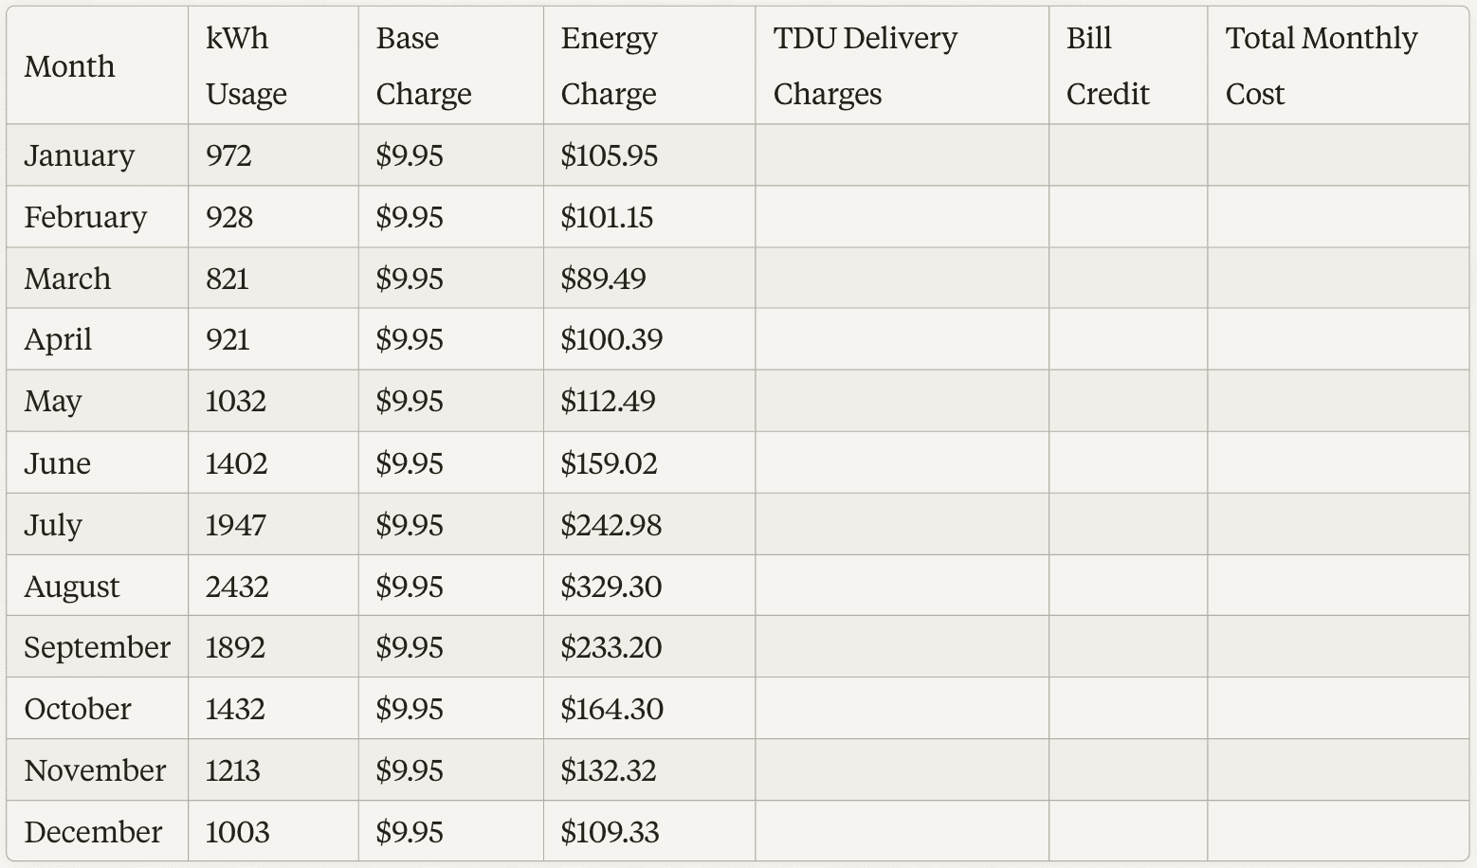Screen dimensions: 1477x868
Task: Select the $89.49 energy charge cell
Action: pyautogui.click(x=604, y=279)
